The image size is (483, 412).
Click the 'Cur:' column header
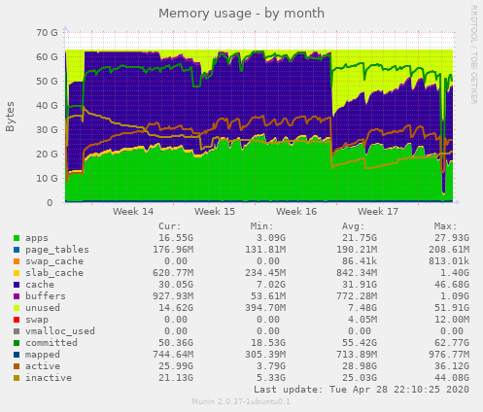click(170, 226)
